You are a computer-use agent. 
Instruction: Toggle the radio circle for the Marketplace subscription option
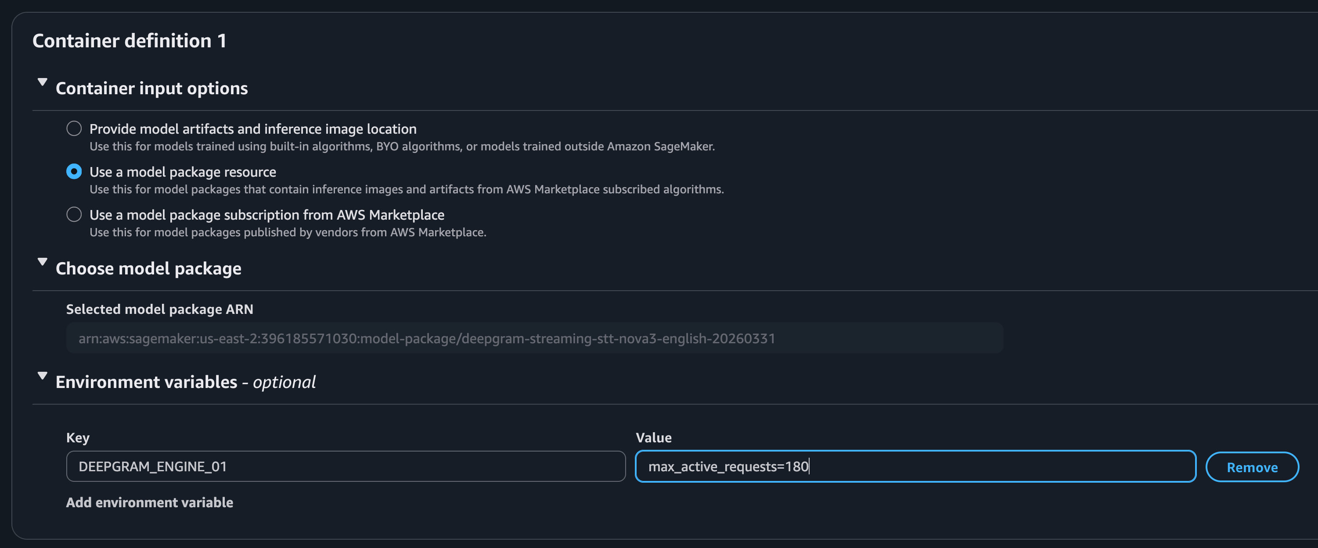(x=74, y=214)
